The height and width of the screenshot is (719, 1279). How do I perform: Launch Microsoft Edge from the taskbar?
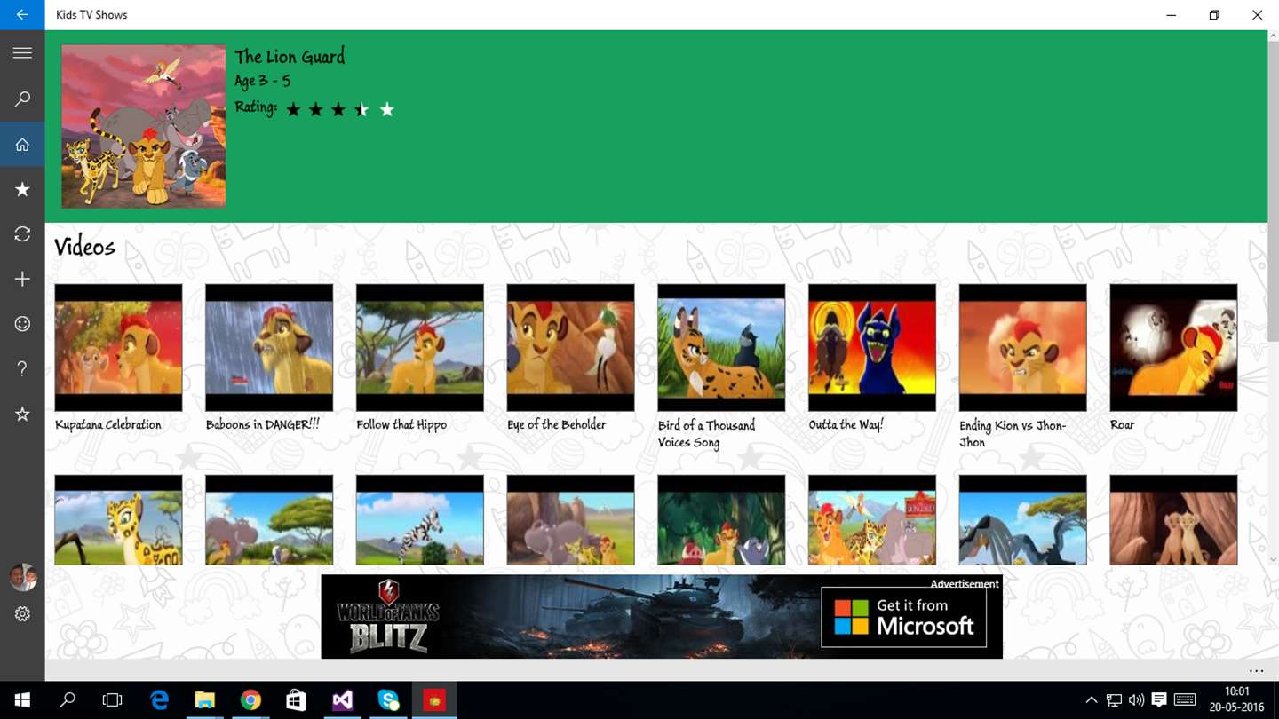coord(160,700)
